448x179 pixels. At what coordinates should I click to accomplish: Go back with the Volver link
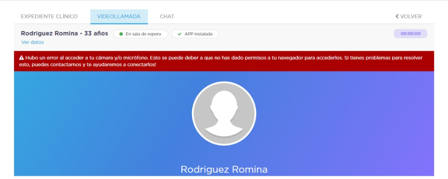point(408,16)
